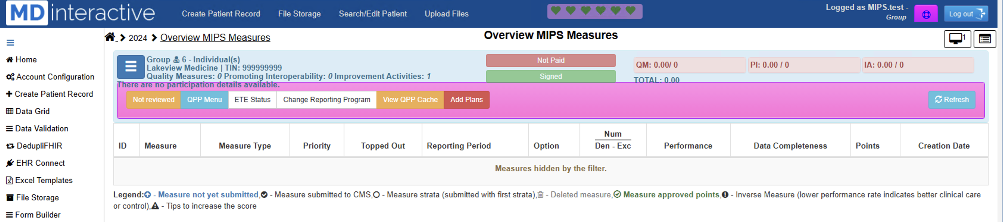This screenshot has height=222, width=1003.
Task: Click the Signed status badge
Action: (x=551, y=76)
